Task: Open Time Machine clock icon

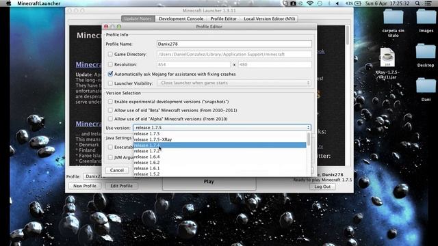Action: [320, 3]
